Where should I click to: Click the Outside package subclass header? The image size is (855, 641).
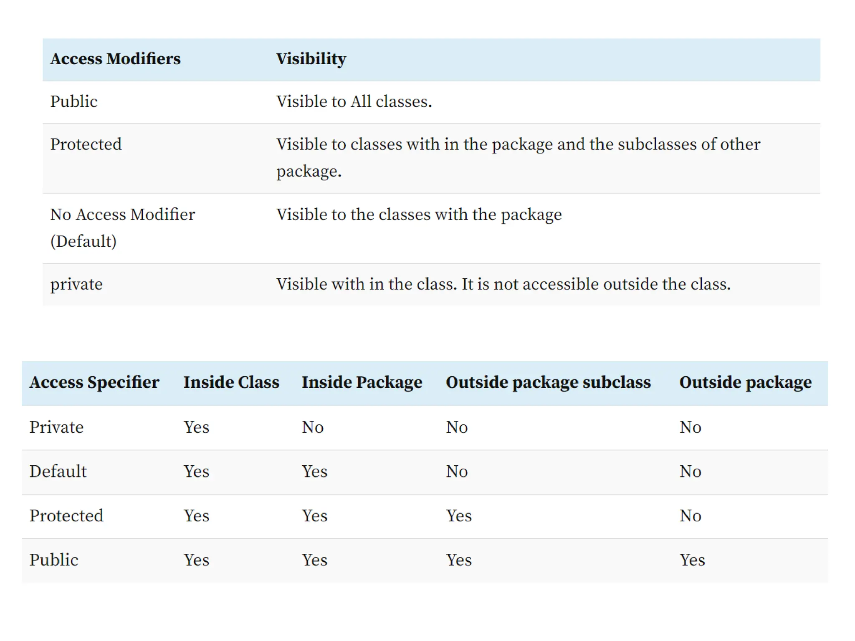coord(548,382)
